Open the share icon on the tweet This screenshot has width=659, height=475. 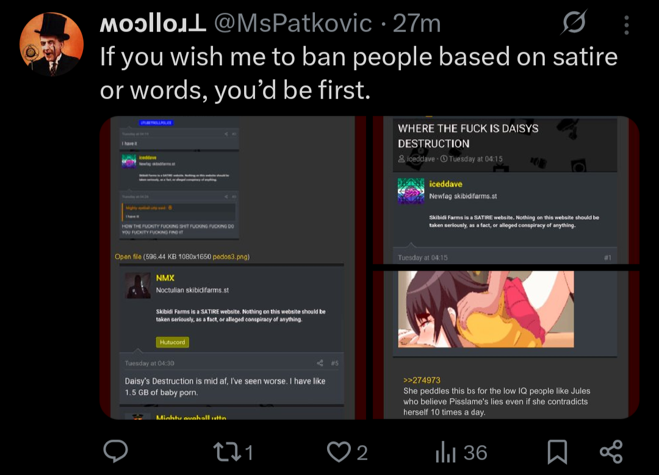pyautogui.click(x=611, y=452)
